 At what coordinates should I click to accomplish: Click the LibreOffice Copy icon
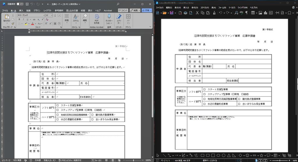(x=203, y=13)
